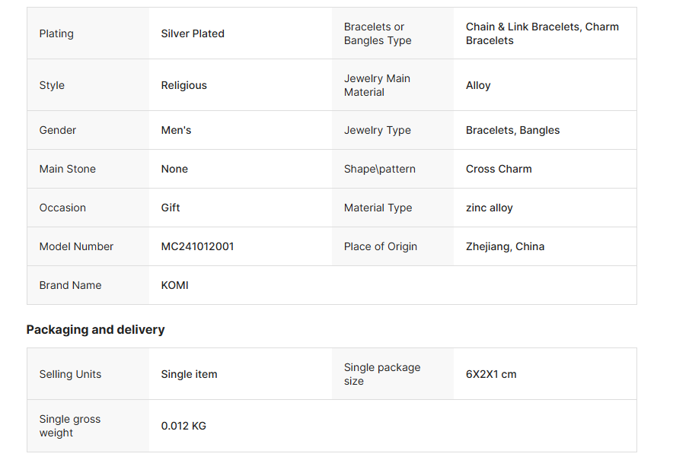Click the Men's gender value
The image size is (689, 460).
click(x=176, y=130)
